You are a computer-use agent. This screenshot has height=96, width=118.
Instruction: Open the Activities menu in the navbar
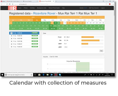tap(32, 8)
